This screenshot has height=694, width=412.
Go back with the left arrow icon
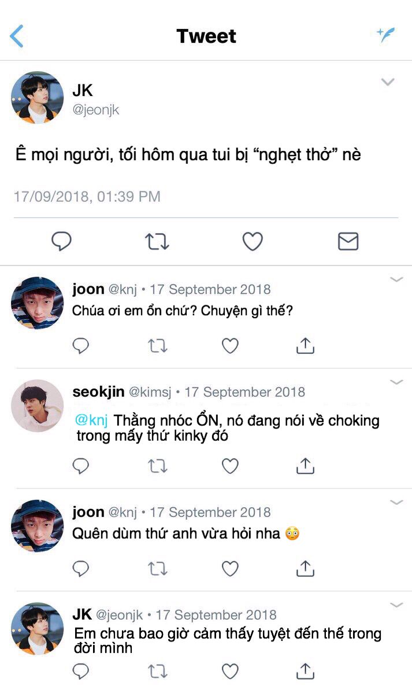coord(17,36)
